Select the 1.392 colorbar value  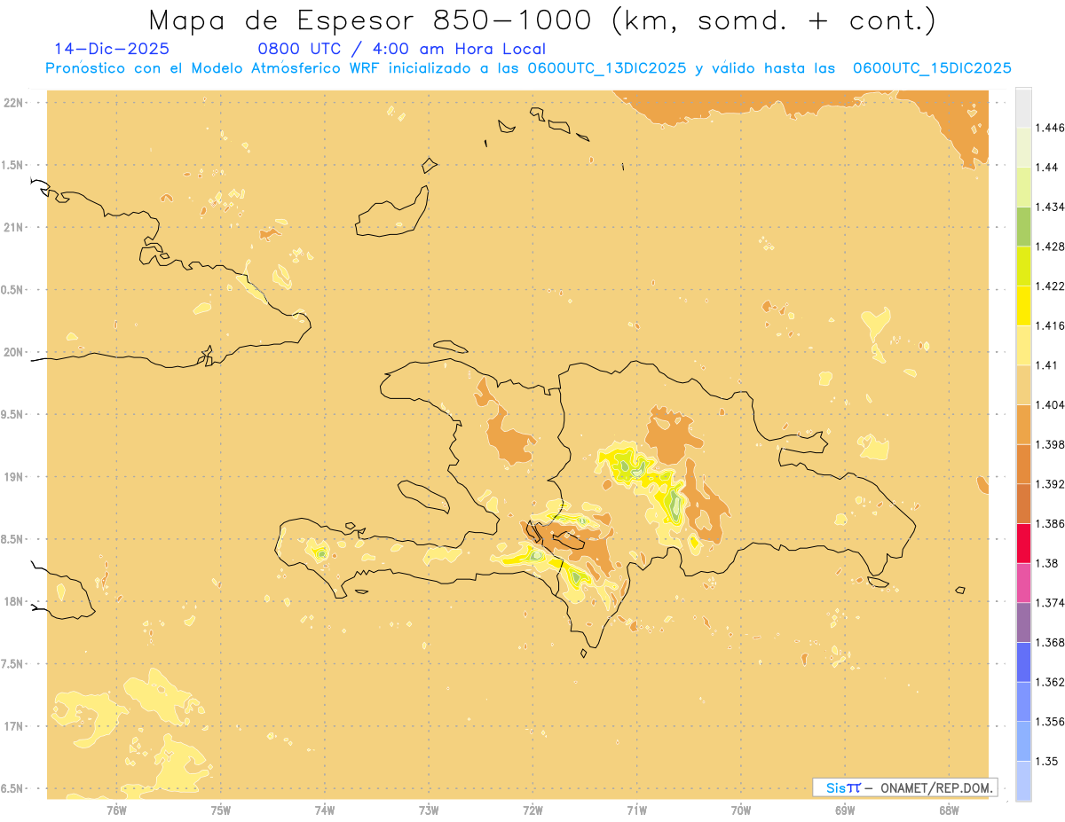click(1049, 484)
